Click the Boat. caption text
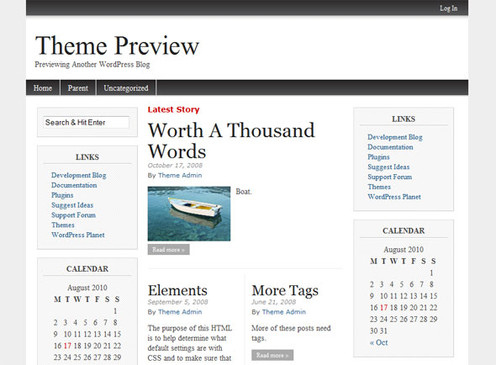 tap(244, 192)
